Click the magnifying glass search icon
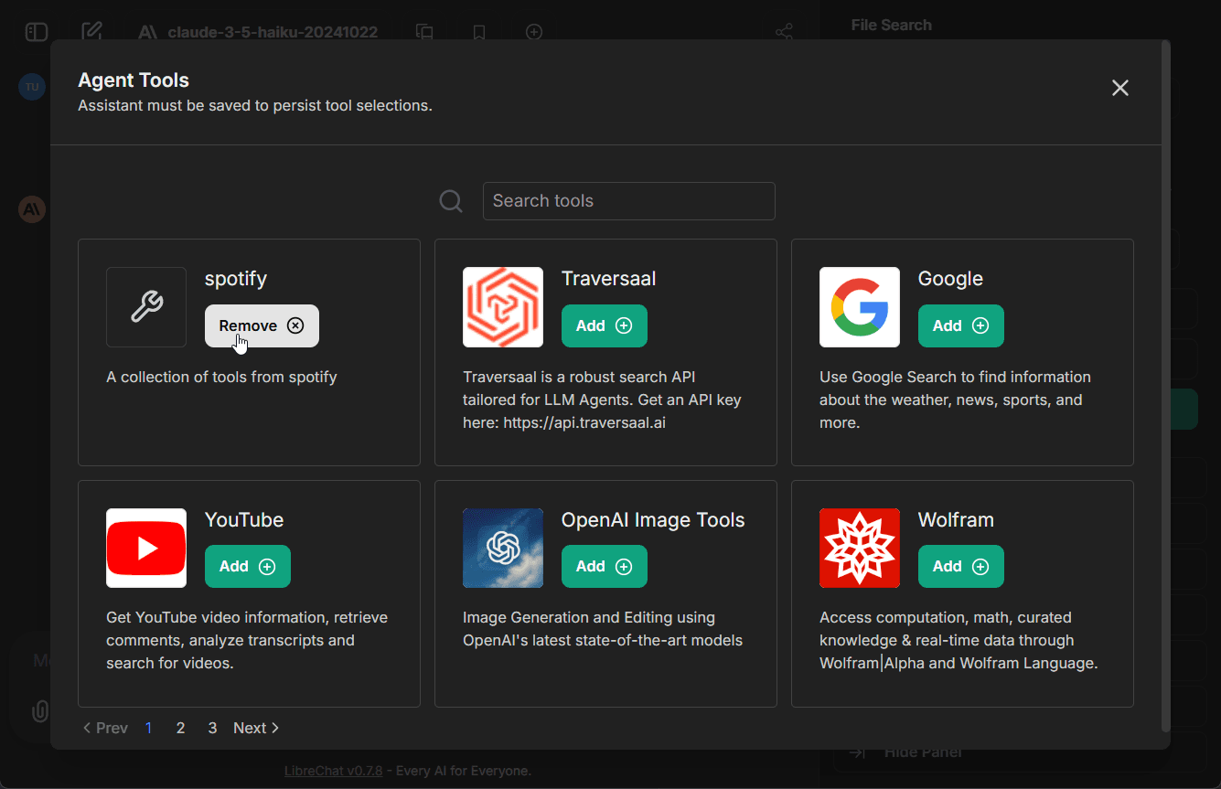Image resolution: width=1221 pixels, height=789 pixels. (x=451, y=201)
